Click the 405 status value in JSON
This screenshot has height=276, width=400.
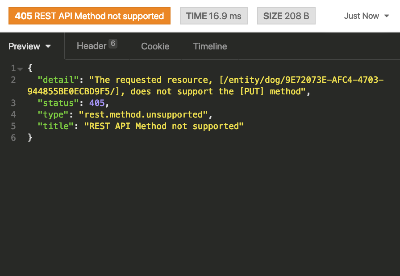coord(96,103)
